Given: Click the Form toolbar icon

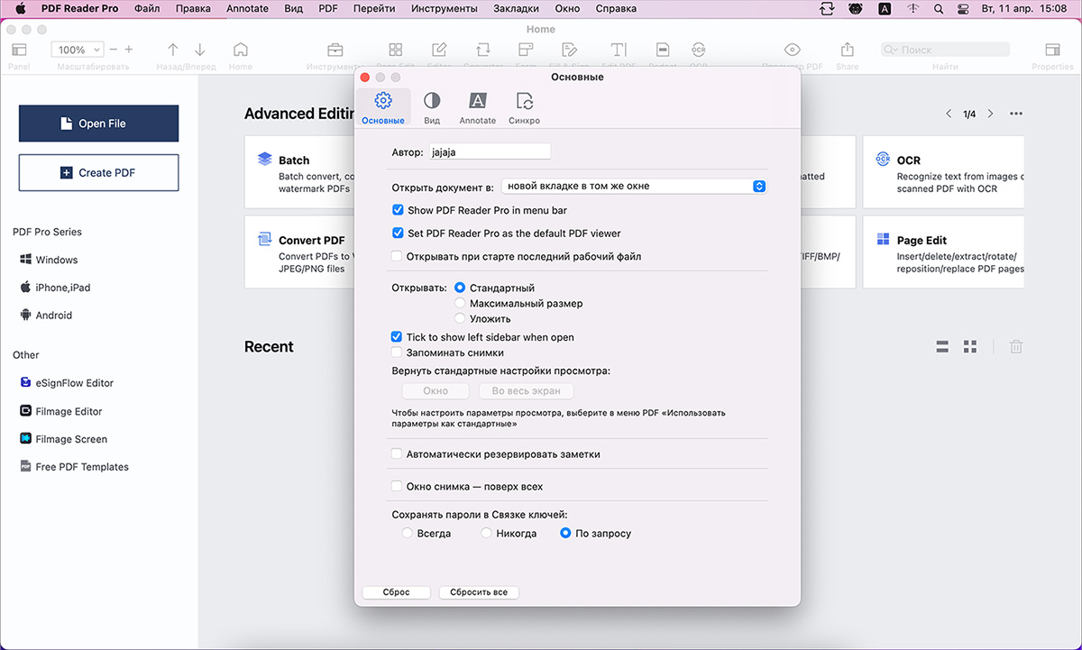Looking at the screenshot, I should (x=526, y=50).
